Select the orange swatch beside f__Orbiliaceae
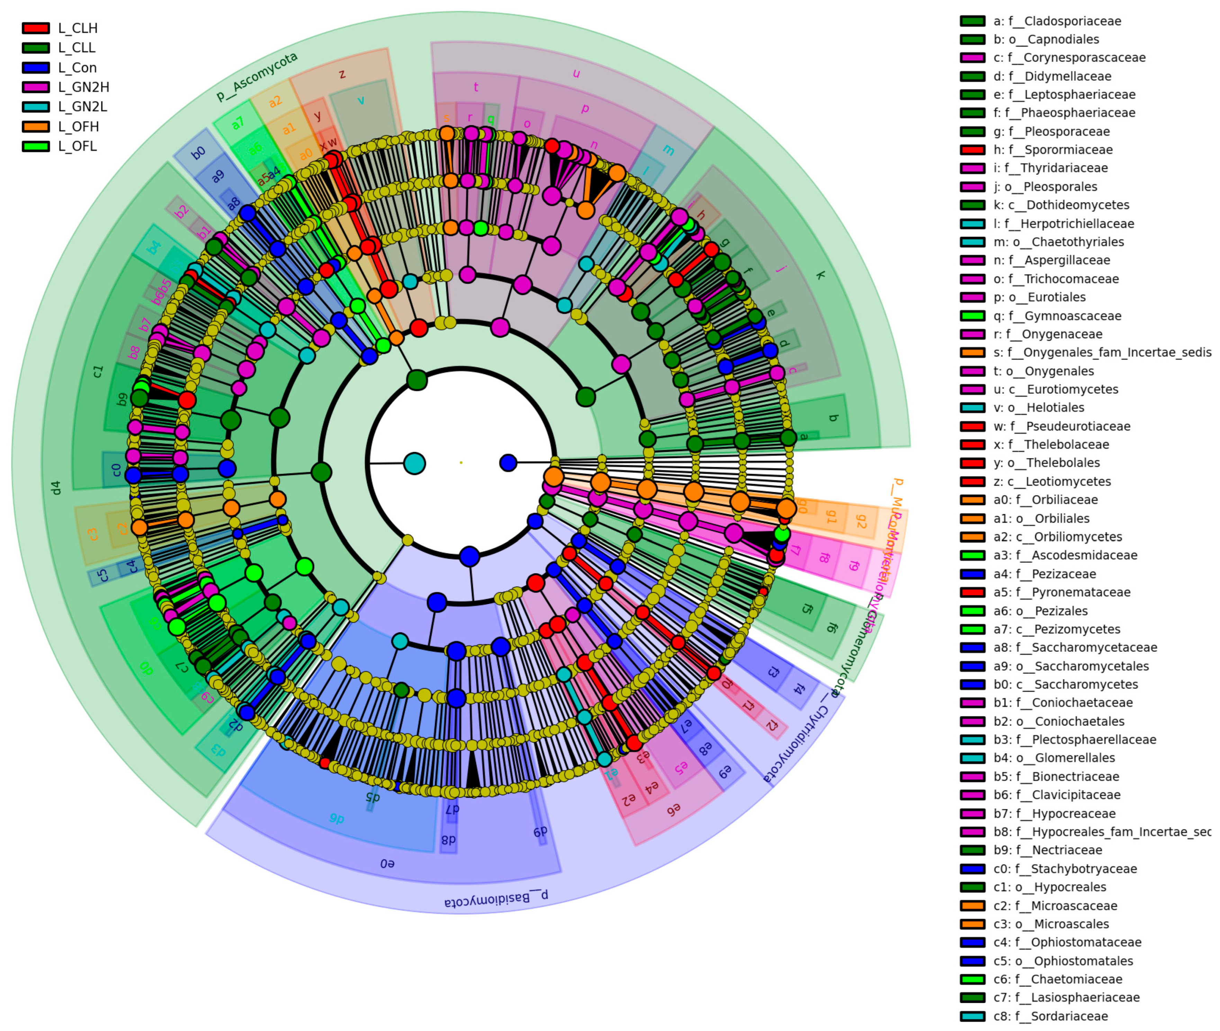Image resolution: width=1220 pixels, height=1031 pixels. tap(972, 500)
